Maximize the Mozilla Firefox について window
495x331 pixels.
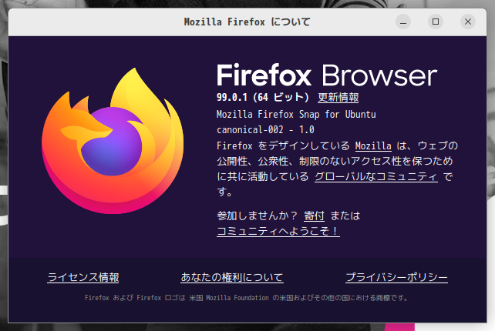click(436, 22)
